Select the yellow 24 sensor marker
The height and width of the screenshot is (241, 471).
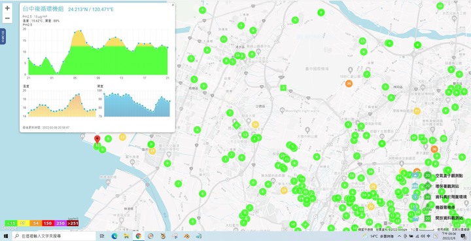point(255,124)
